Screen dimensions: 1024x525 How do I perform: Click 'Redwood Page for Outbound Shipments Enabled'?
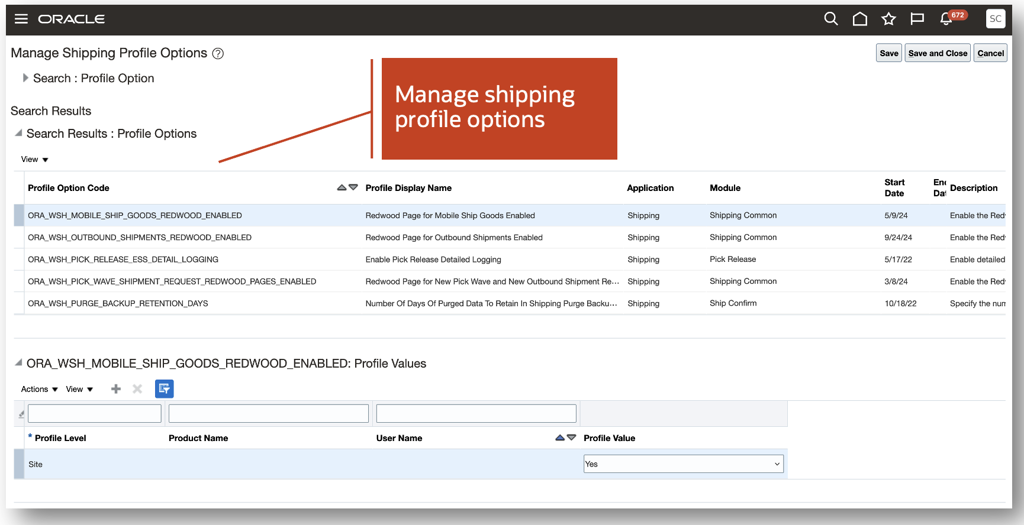454,238
